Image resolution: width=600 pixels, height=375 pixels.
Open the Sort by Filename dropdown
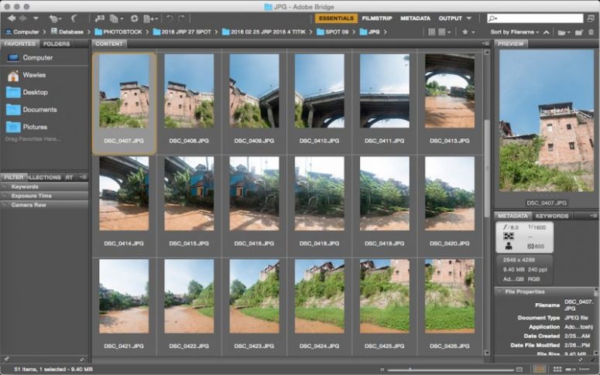click(x=514, y=32)
